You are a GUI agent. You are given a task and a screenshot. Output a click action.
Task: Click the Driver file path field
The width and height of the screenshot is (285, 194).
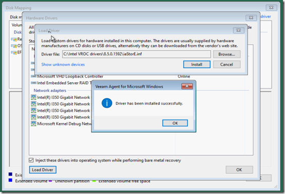136,54
